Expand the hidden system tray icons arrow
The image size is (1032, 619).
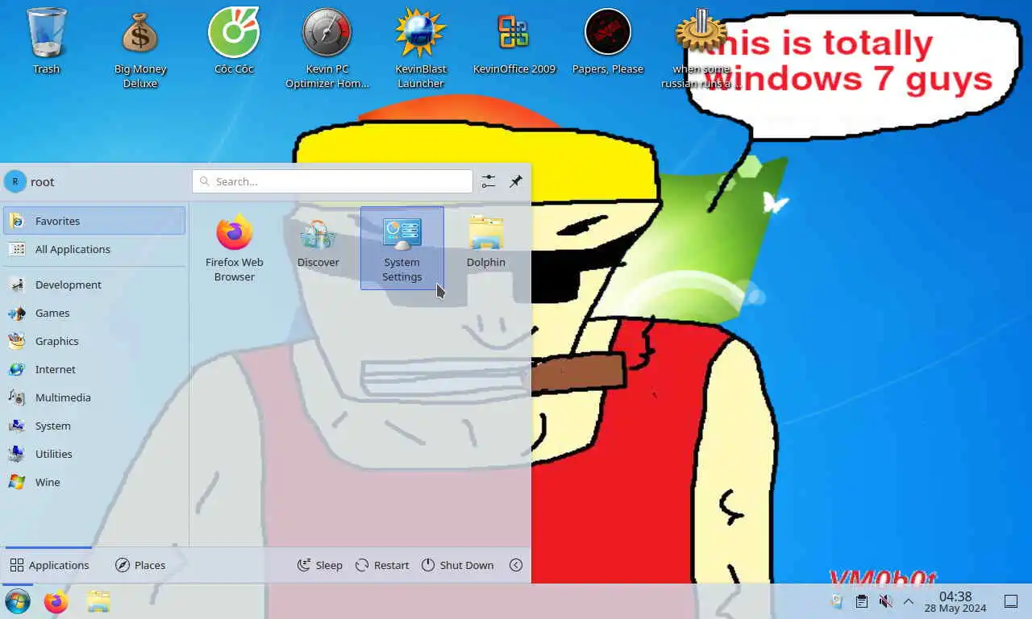909,601
